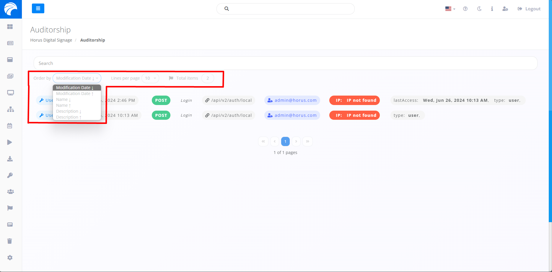The height and width of the screenshot is (272, 552).
Task: Click the settings gear icon in sidebar
Action: point(10,258)
